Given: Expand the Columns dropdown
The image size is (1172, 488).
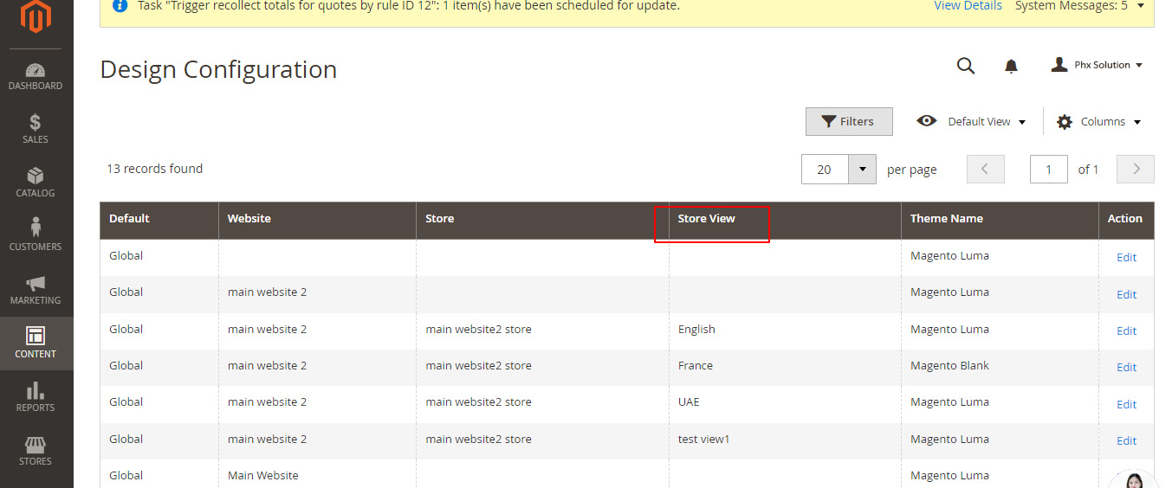Looking at the screenshot, I should click(x=1099, y=122).
